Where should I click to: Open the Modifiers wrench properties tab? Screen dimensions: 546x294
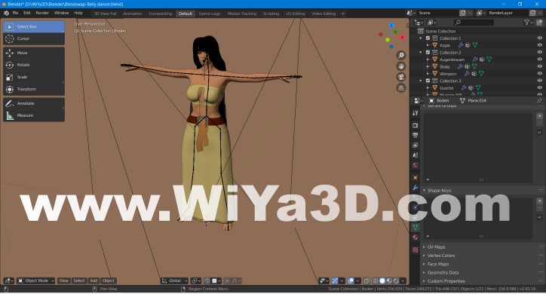(415, 188)
